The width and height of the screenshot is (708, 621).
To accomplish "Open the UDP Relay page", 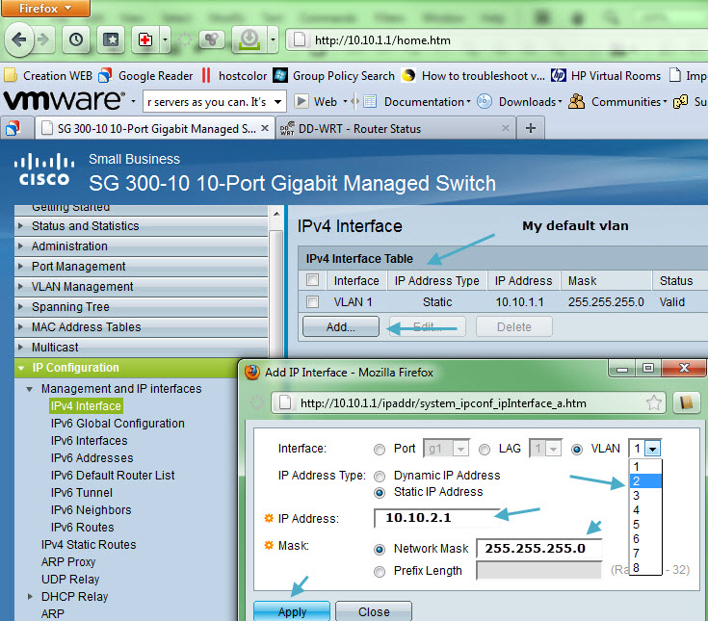I will point(70,579).
